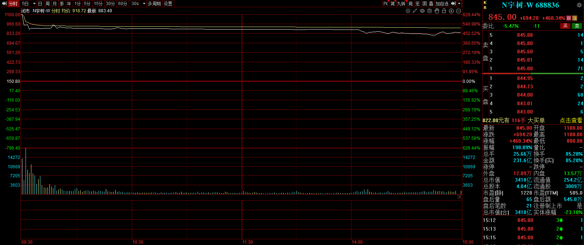Toggle the 竞 call-auction display
Viewport: 584px width, 245px height.
click(410, 4)
